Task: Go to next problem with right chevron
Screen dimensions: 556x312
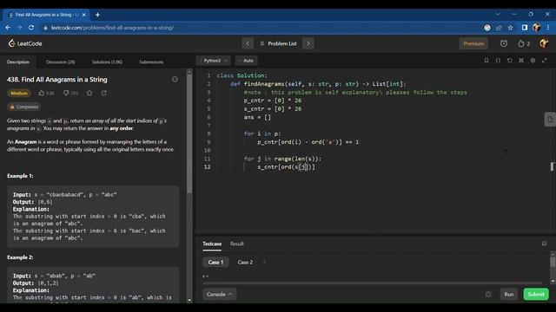Action: click(x=308, y=43)
